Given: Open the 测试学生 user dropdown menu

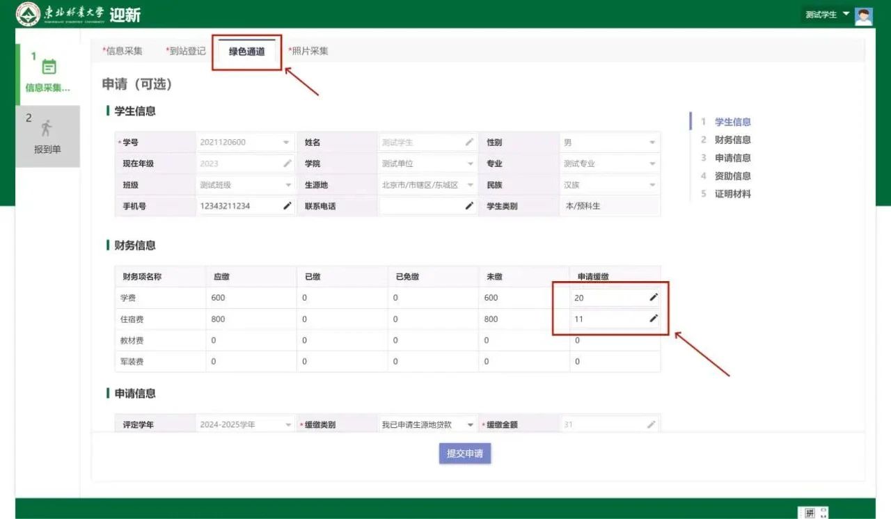Looking at the screenshot, I should [827, 15].
